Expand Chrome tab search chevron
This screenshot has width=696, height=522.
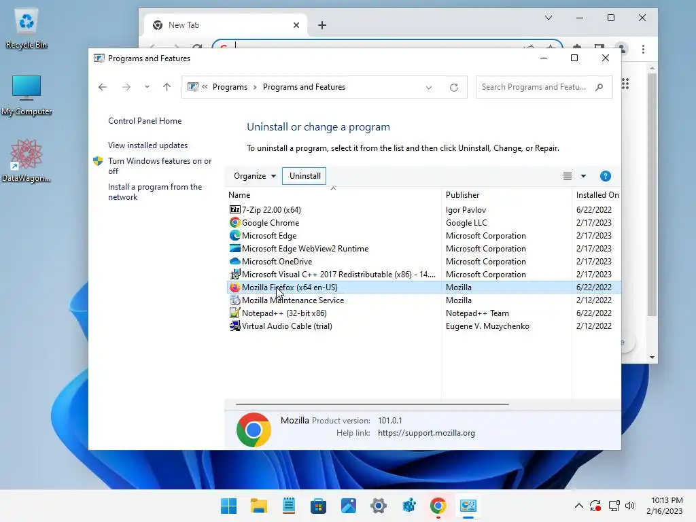click(x=549, y=18)
